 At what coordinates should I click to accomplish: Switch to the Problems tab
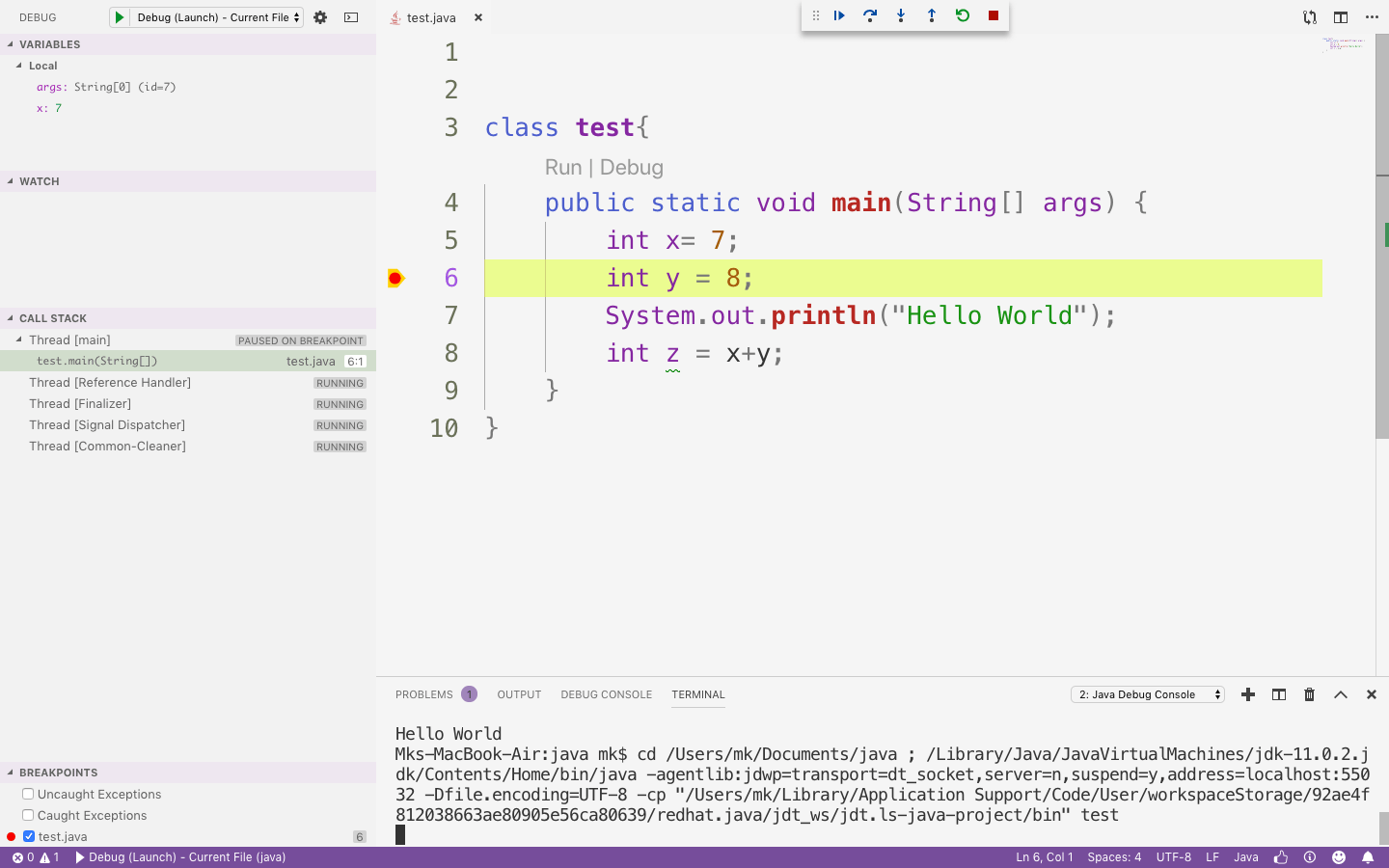tap(423, 694)
